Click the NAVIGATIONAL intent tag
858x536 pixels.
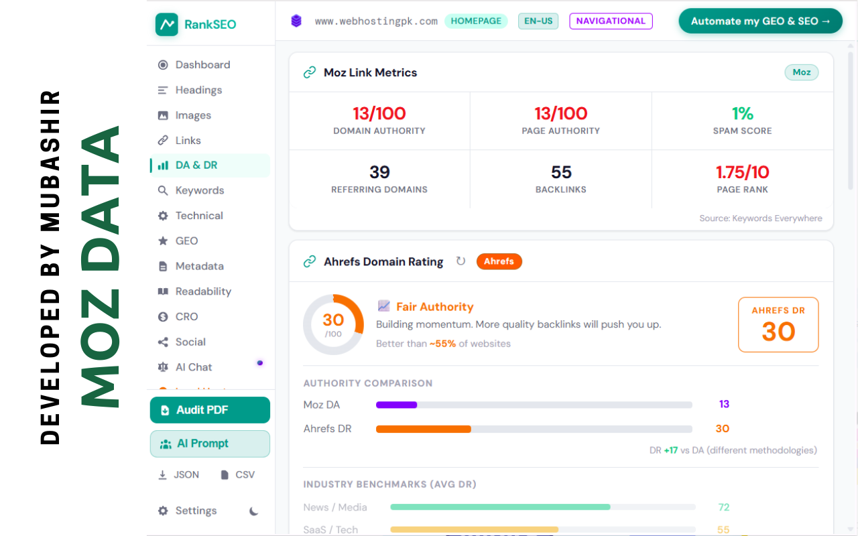pyautogui.click(x=611, y=21)
